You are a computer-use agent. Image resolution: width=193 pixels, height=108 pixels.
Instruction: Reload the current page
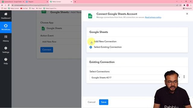click(9, 5)
